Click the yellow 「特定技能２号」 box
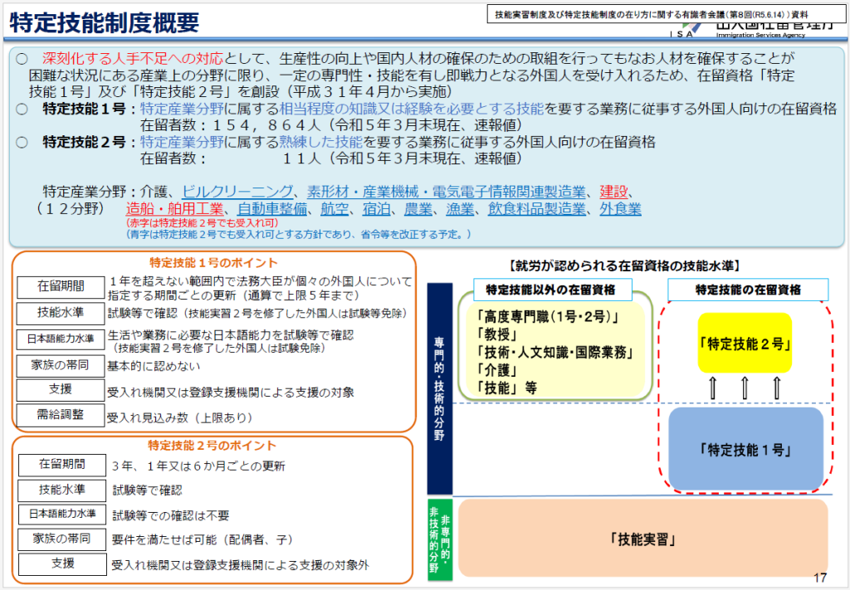The image size is (850, 590). [x=745, y=344]
